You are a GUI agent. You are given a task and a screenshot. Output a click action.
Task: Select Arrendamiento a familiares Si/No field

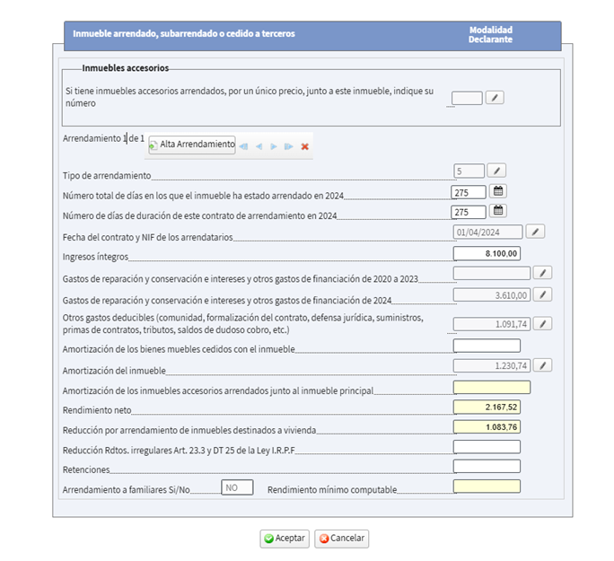[237, 487]
